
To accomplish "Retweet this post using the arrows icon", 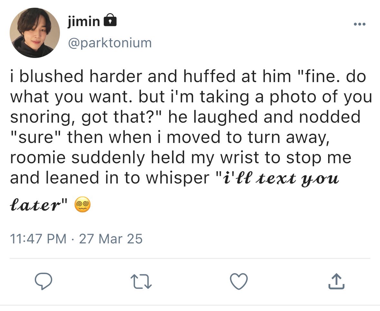I will pyautogui.click(x=141, y=281).
